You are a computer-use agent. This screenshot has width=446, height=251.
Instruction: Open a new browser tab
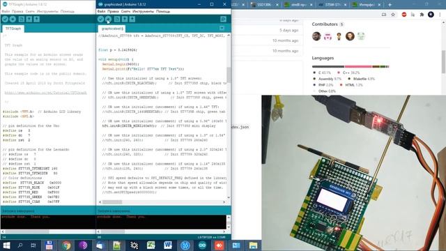pyautogui.click(x=390, y=5)
